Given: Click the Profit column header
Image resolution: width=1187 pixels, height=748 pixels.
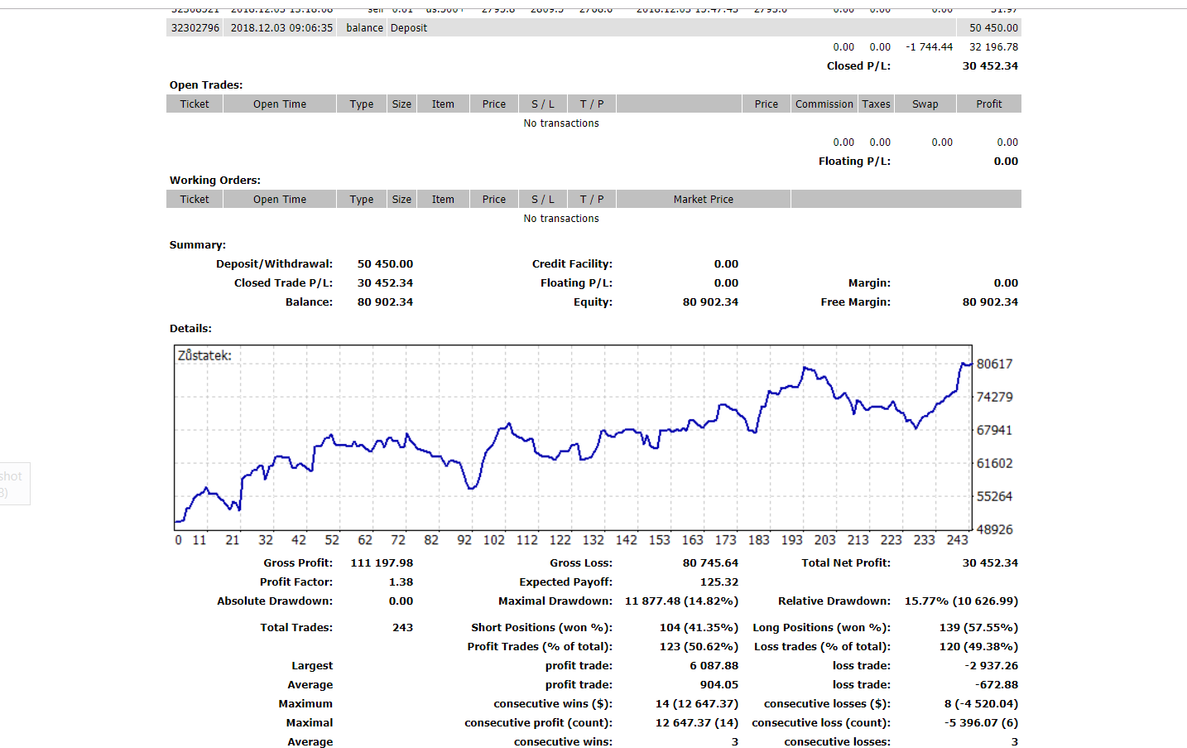Looking at the screenshot, I should [989, 104].
